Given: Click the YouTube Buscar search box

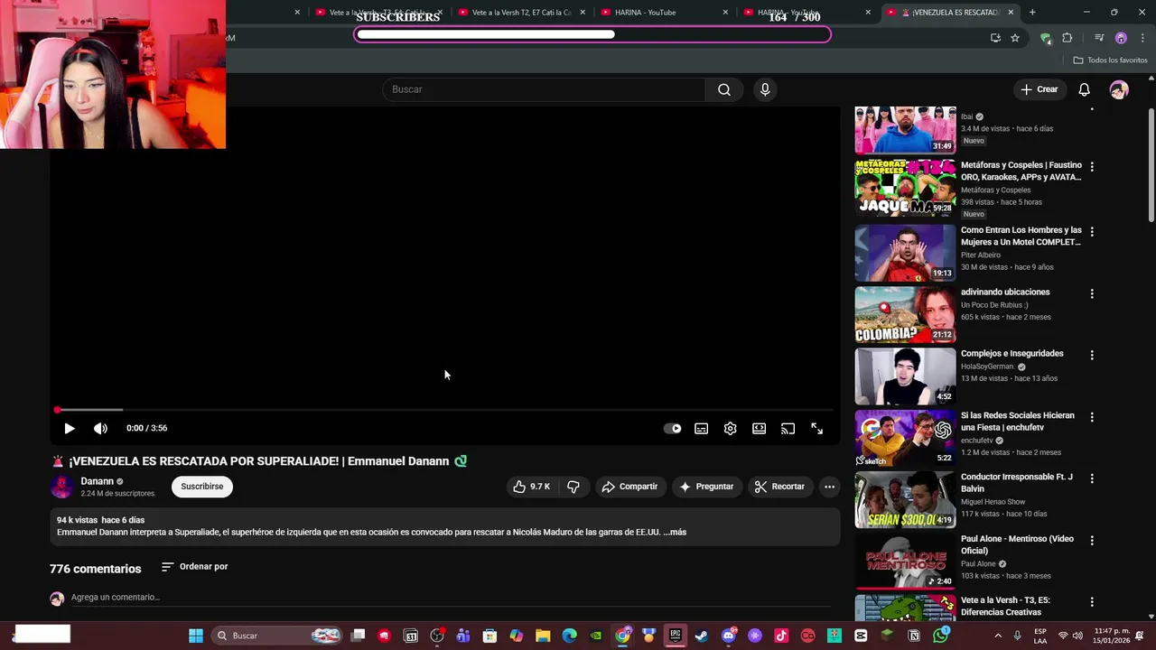Looking at the screenshot, I should (545, 89).
